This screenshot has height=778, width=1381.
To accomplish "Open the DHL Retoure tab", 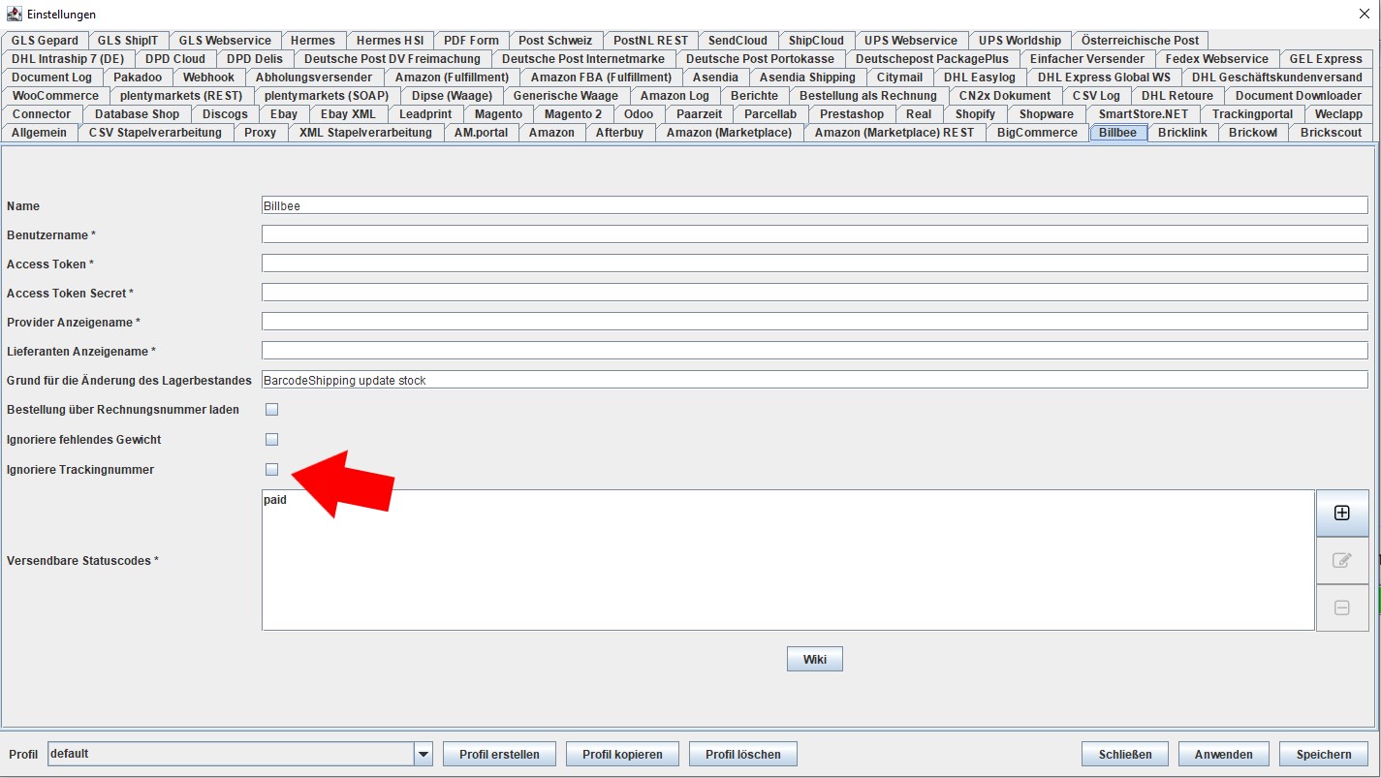I will 1177,96.
